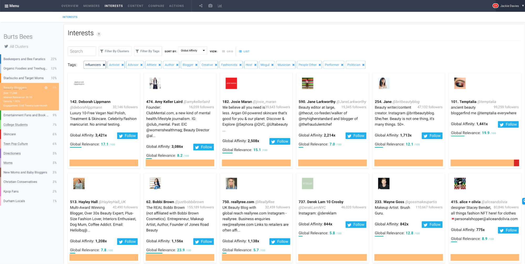The width and height of the screenshot is (525, 264).
Task: Open the Compare tab
Action: click(156, 6)
